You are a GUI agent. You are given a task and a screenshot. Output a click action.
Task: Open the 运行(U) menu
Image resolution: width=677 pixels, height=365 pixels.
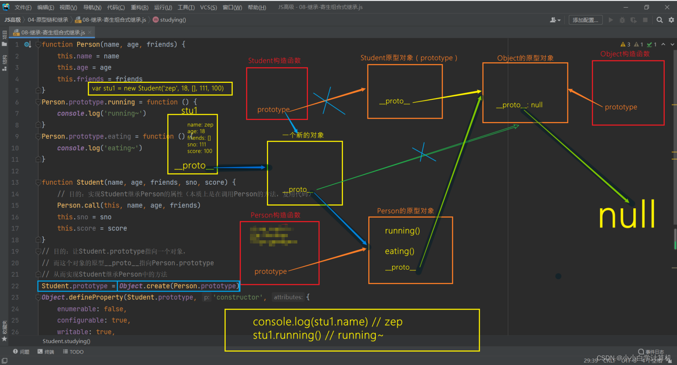pyautogui.click(x=163, y=7)
